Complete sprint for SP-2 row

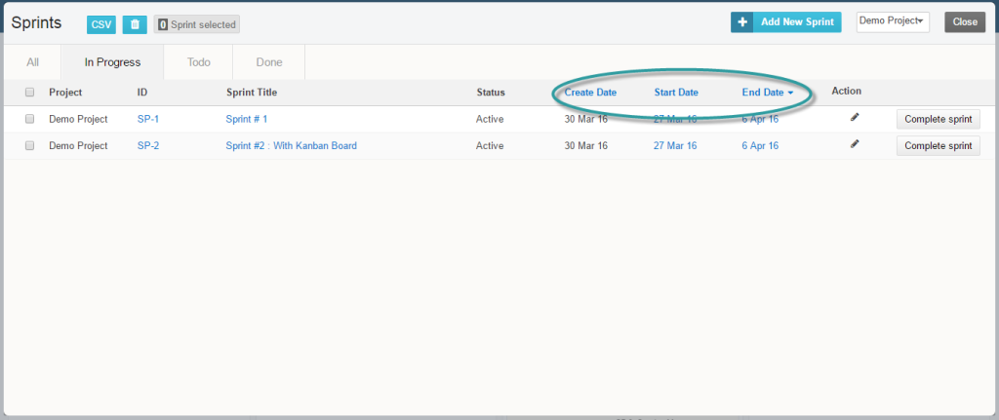938,146
